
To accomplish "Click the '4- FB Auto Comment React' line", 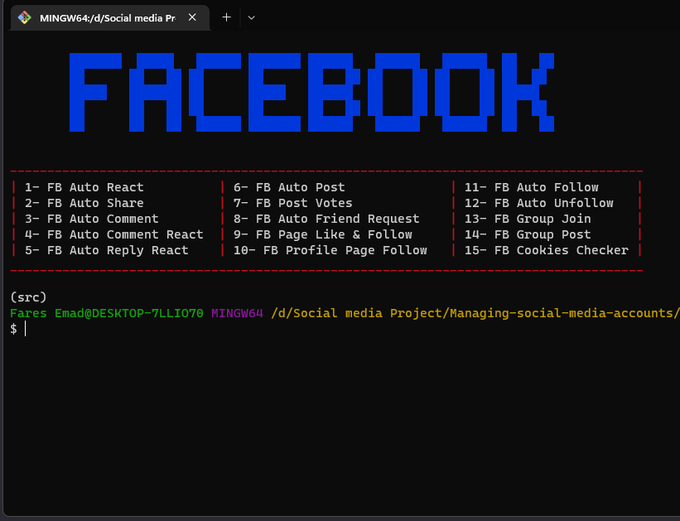I will pyautogui.click(x=114, y=234).
